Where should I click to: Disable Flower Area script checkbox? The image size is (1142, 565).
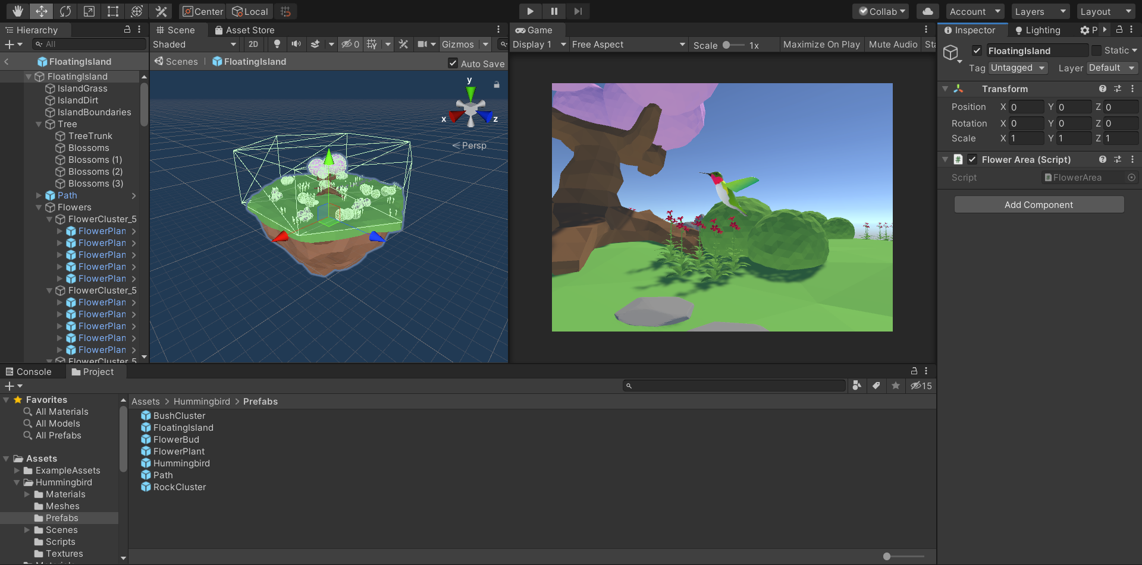pyautogui.click(x=972, y=159)
